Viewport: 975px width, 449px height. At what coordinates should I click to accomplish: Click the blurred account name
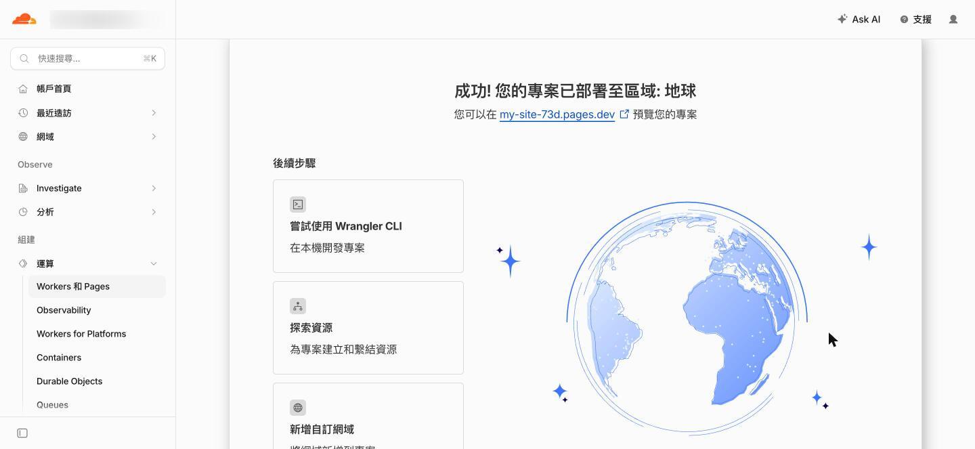(x=107, y=19)
